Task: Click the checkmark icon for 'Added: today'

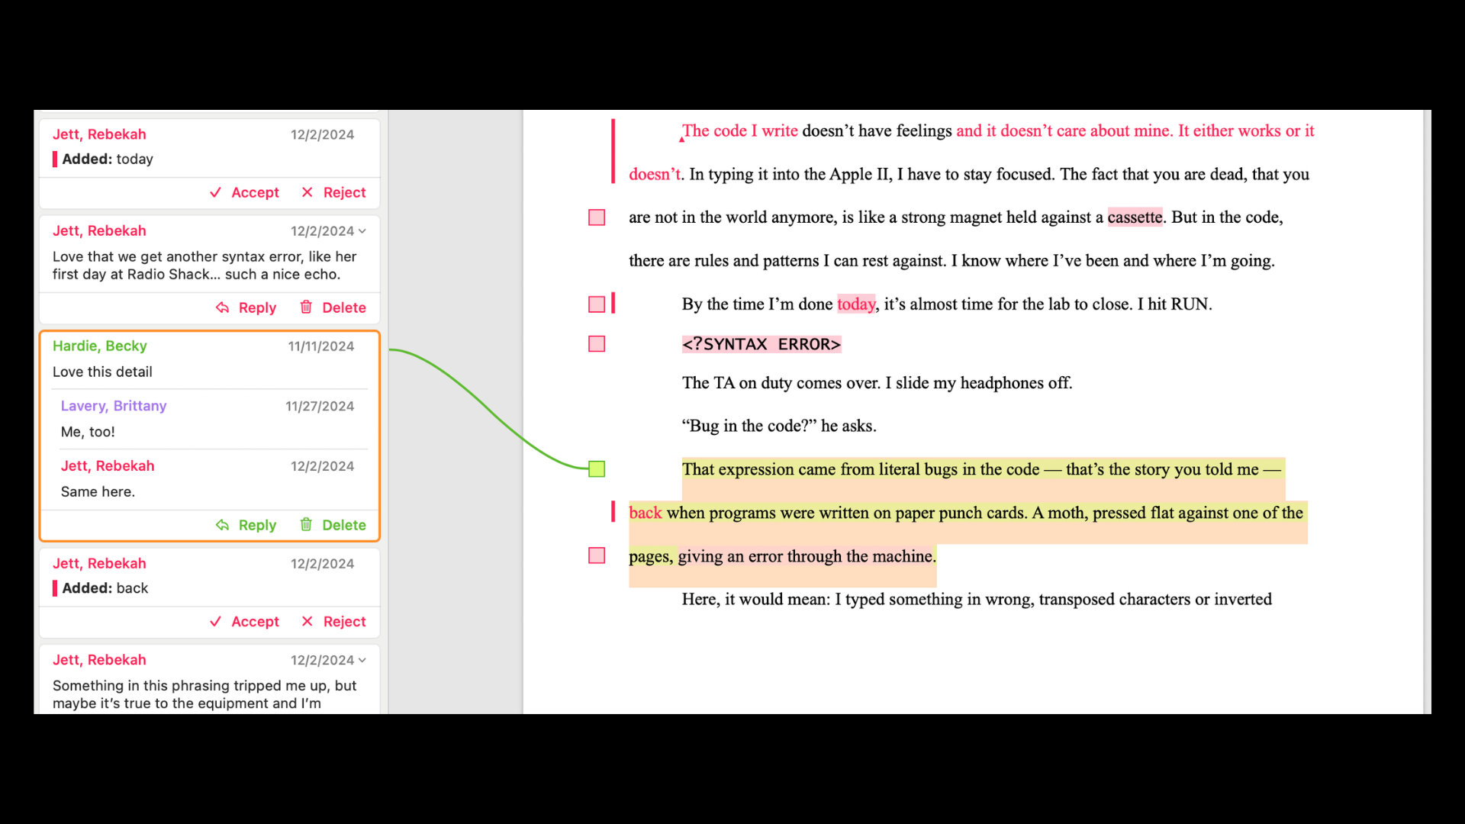Action: 216,192
